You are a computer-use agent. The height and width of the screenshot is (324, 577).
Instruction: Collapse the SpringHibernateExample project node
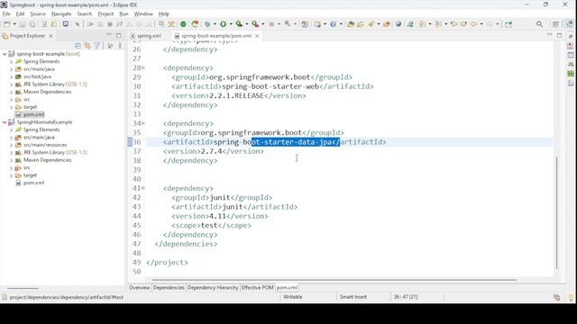[5, 122]
